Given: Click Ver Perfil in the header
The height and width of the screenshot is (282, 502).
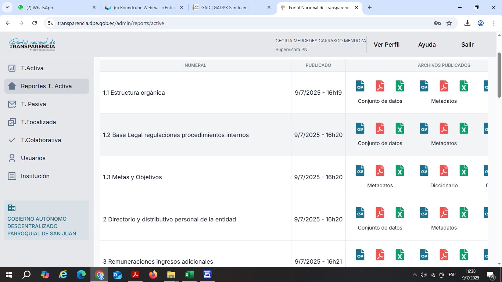Looking at the screenshot, I should [386, 44].
